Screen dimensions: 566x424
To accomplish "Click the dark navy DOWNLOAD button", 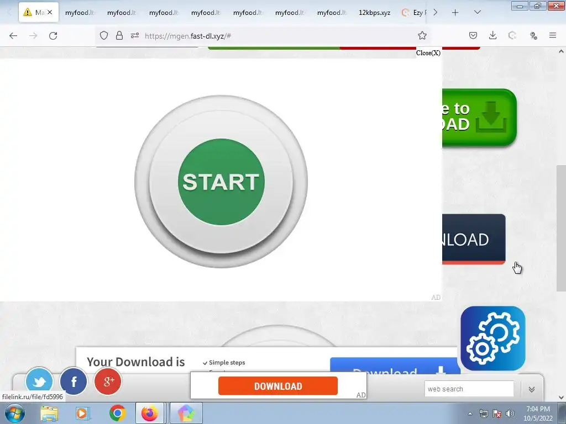I will click(x=474, y=239).
